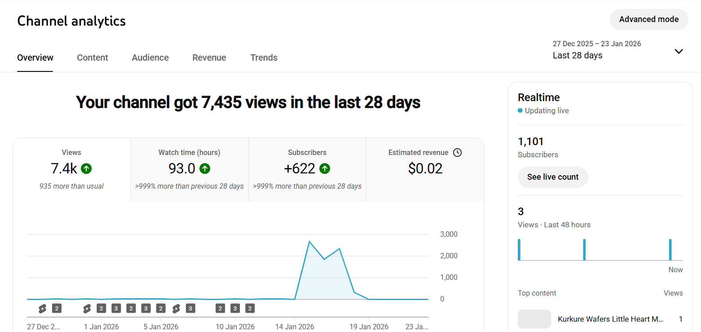Click green up arrow beside Watch time 93.0
701x332 pixels.
click(205, 168)
